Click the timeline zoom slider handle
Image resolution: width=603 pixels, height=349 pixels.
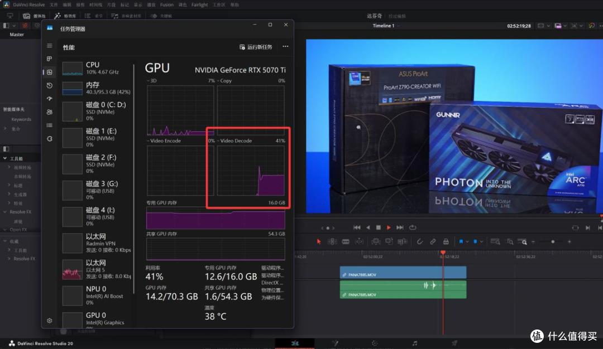pos(553,242)
